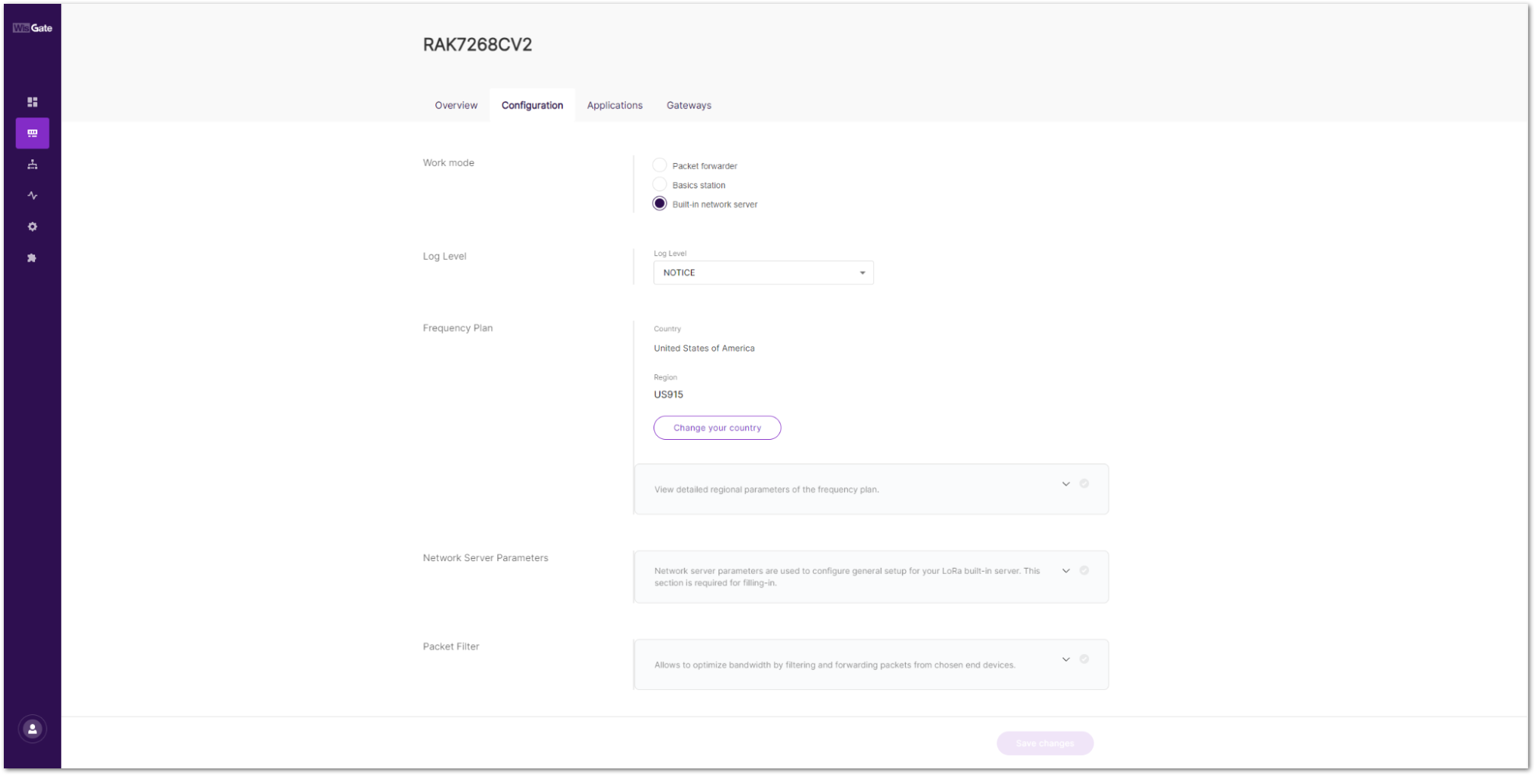Expand the Network Server Parameters section
This screenshot has width=1535, height=776.
[1066, 571]
